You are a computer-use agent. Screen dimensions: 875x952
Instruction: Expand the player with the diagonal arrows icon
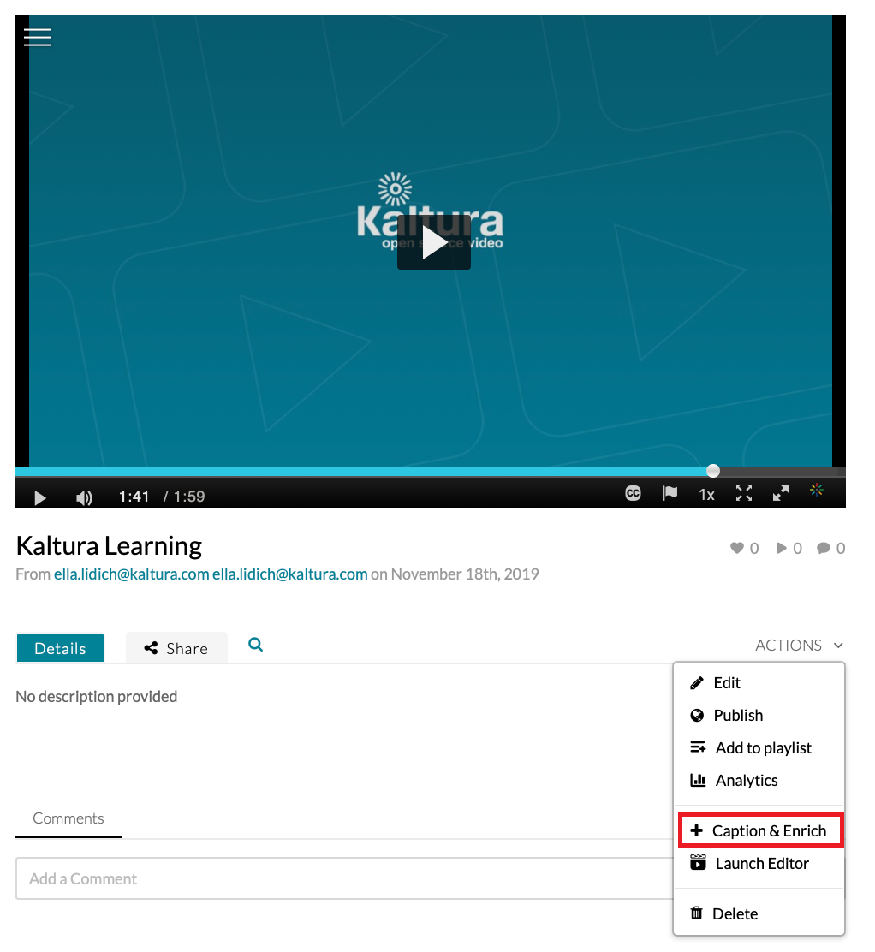tap(780, 493)
